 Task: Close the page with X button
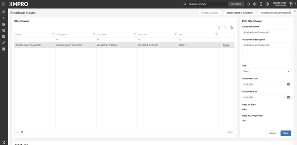coord(295,11)
